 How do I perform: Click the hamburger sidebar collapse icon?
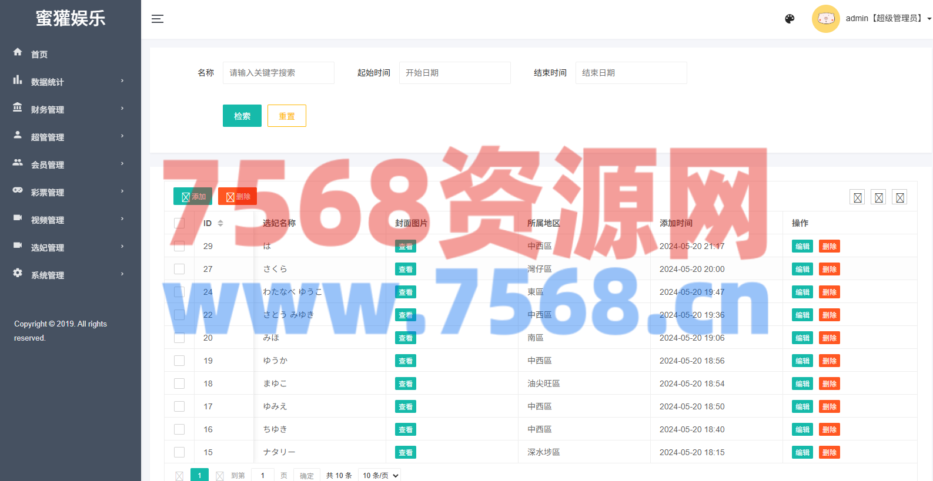point(157,19)
